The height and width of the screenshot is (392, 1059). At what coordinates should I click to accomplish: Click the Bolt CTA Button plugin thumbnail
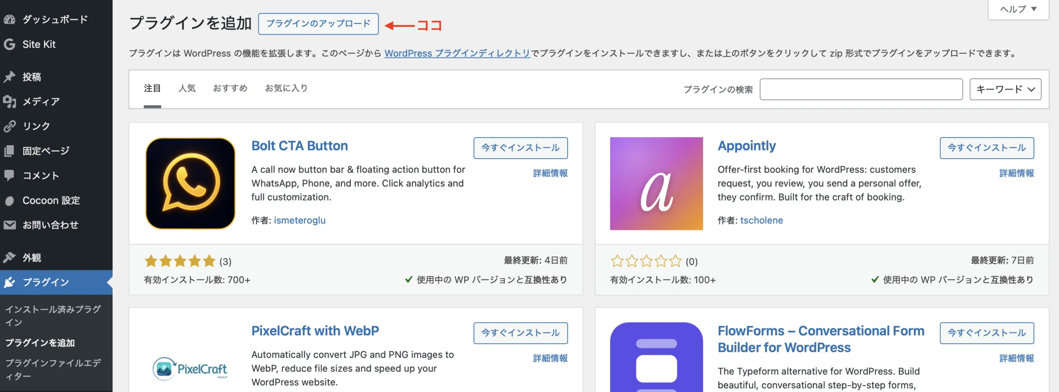pyautogui.click(x=190, y=184)
